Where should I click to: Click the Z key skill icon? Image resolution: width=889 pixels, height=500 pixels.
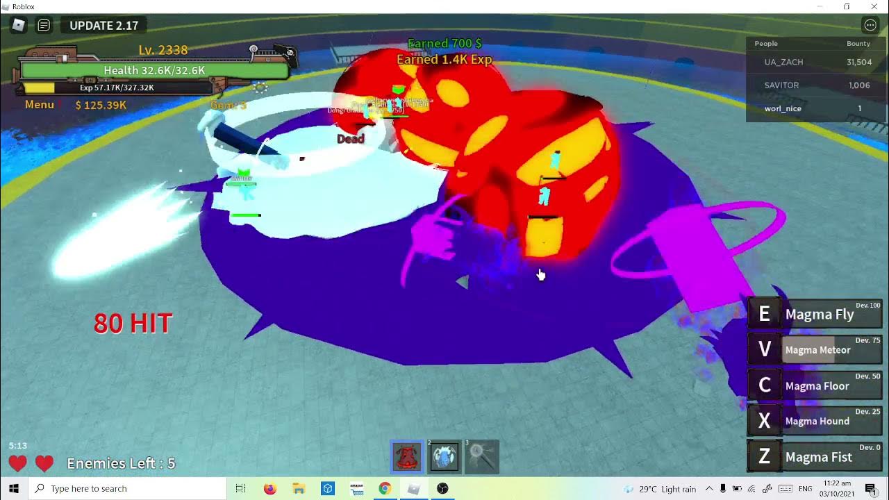point(764,456)
